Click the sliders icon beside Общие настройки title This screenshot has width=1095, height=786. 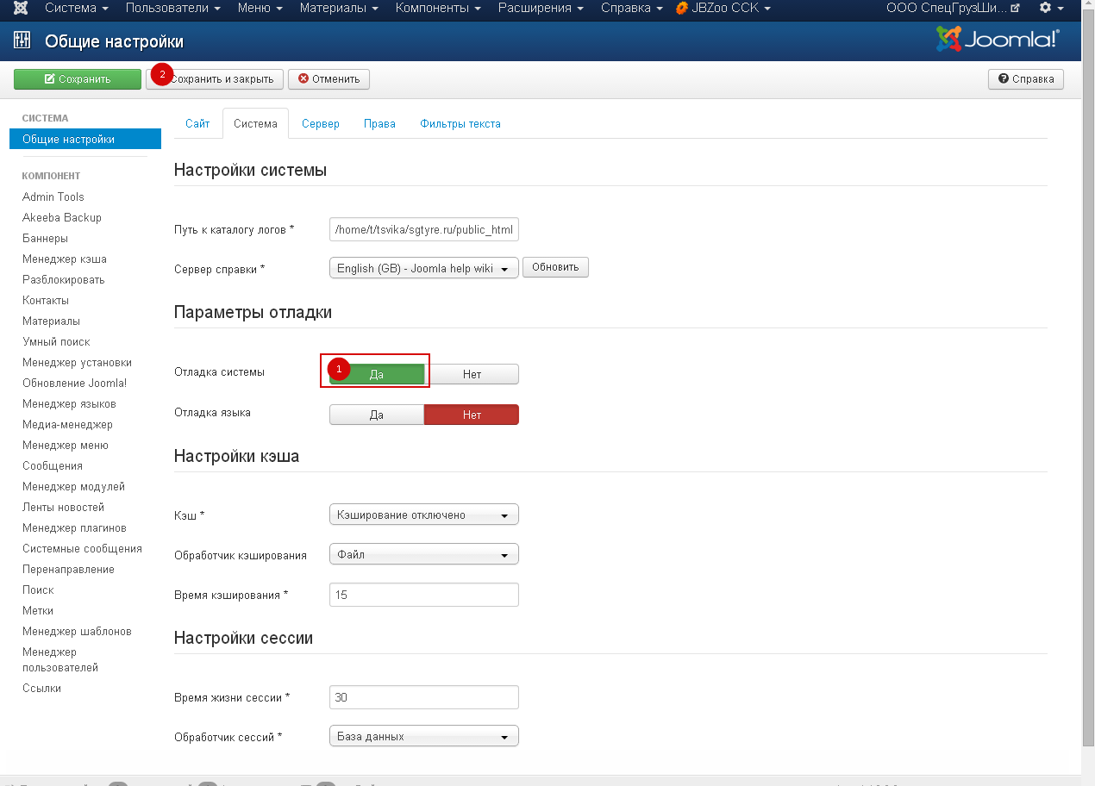coord(22,41)
